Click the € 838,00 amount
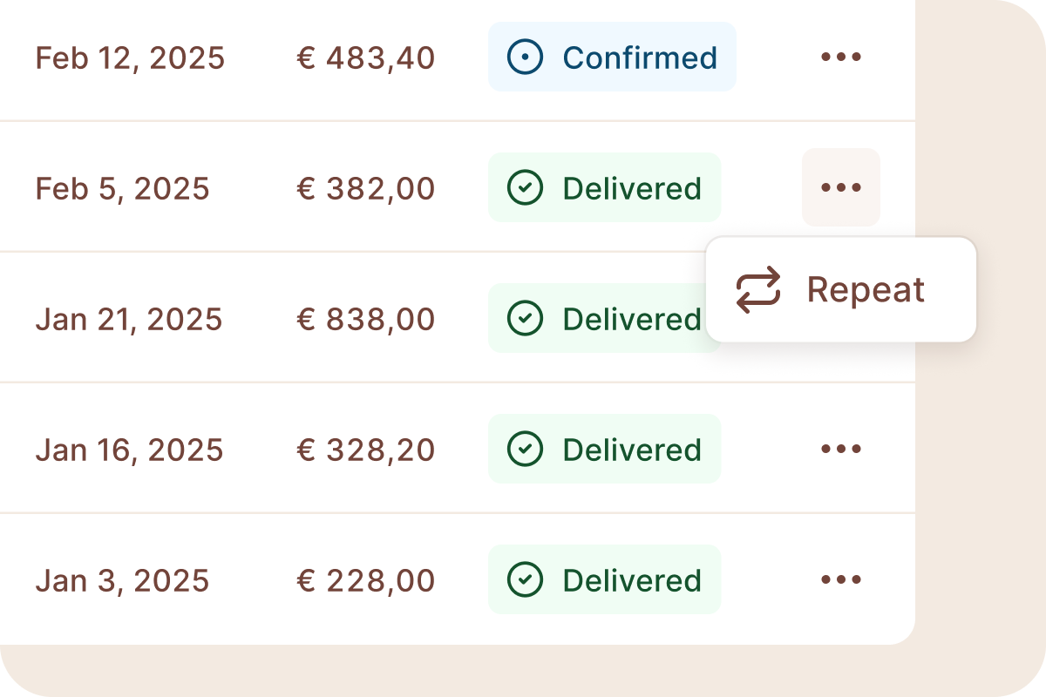 [365, 318]
